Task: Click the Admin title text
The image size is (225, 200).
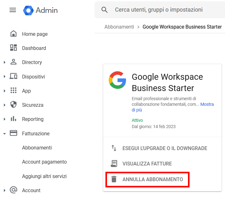Action: [x=47, y=10]
